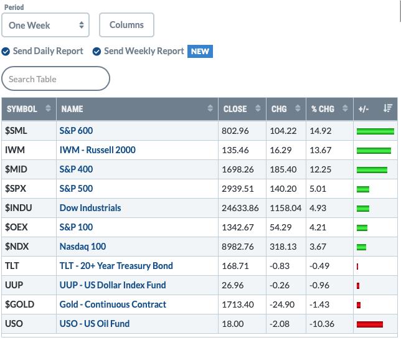This screenshot has width=401, height=340.
Task: Click the green performance bar for $MID
Action: (x=372, y=170)
